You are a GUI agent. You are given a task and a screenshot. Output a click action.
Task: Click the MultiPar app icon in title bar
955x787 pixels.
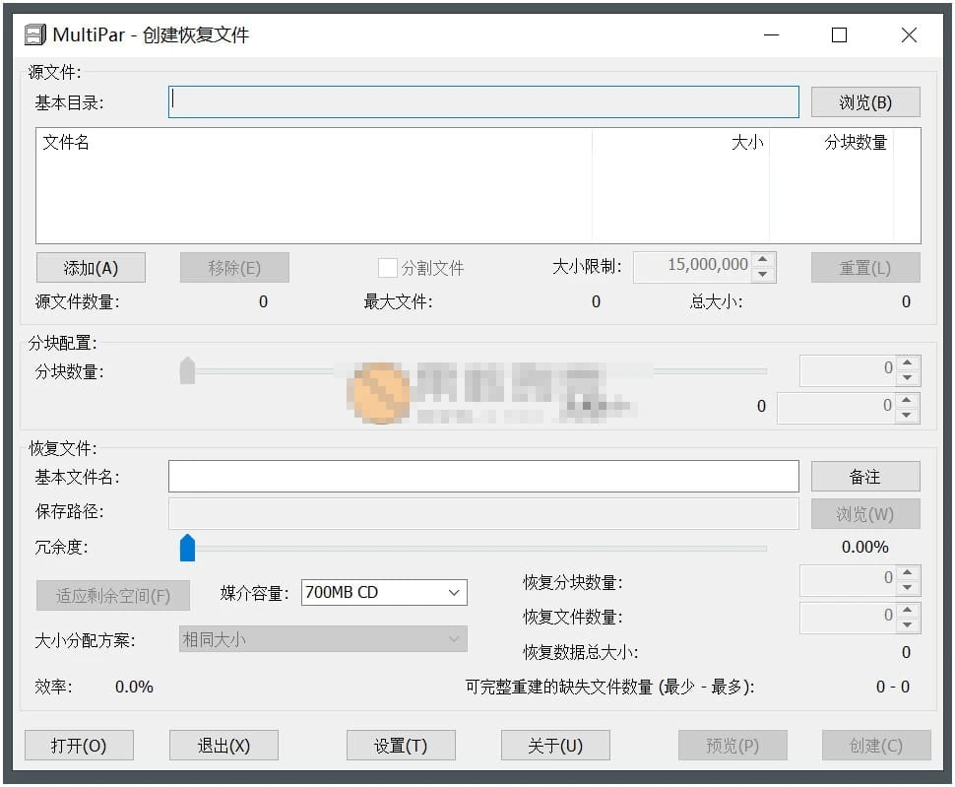click(x=35, y=35)
